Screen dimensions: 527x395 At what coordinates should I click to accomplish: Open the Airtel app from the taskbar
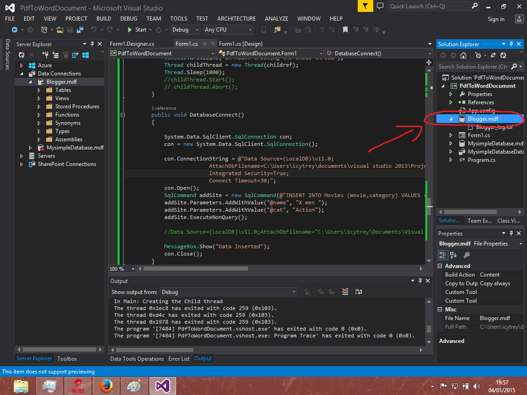pos(78,386)
